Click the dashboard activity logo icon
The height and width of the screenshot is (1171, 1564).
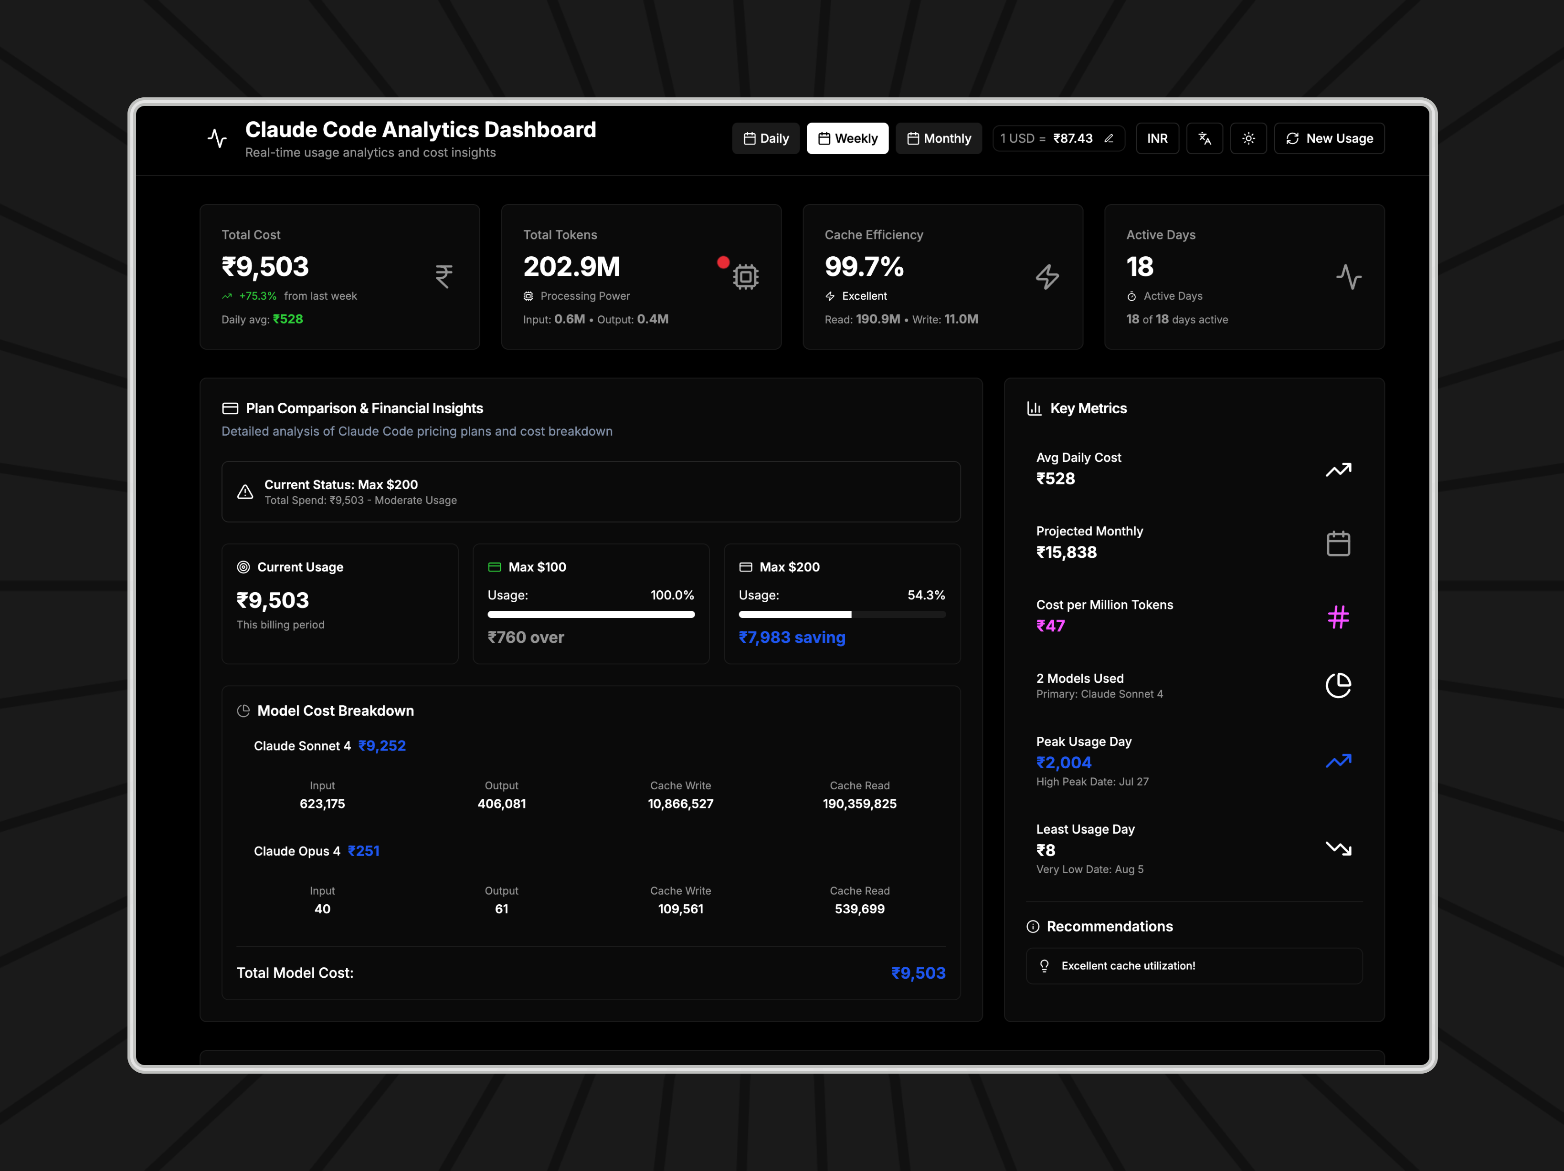(x=217, y=138)
